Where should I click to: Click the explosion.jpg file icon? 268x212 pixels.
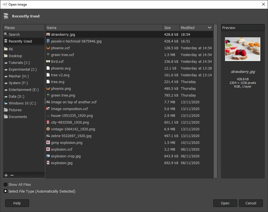(48, 163)
